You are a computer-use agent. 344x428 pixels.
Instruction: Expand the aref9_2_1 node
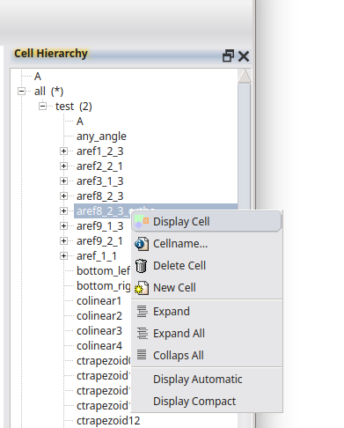[63, 241]
